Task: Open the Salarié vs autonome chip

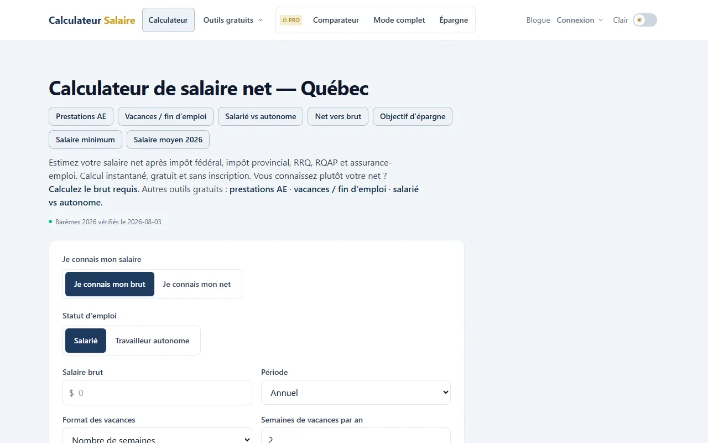Action: (x=261, y=116)
